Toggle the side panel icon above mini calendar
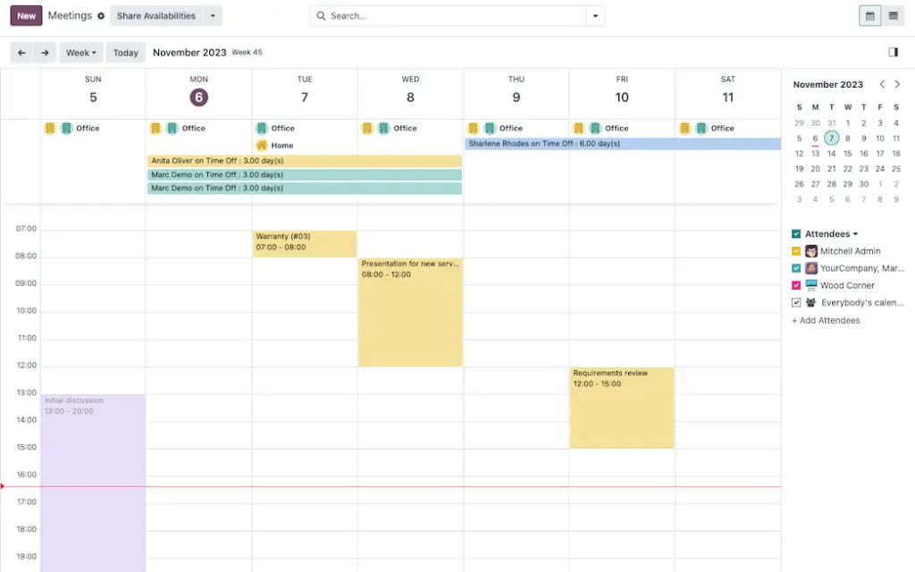This screenshot has width=915, height=572. (x=893, y=52)
